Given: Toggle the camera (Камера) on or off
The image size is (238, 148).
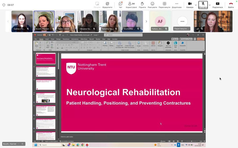Looking at the screenshot, I should (x=190, y=5).
